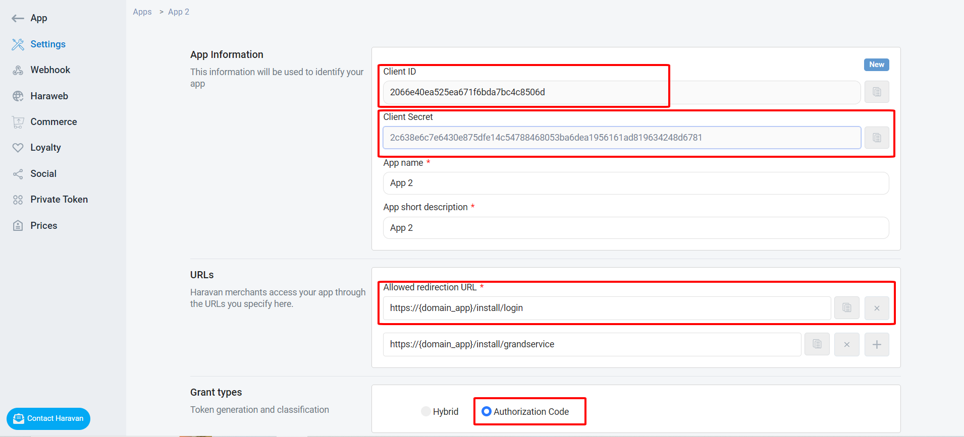Click the Apps breadcrumb link
Image resolution: width=964 pixels, height=437 pixels.
(x=142, y=12)
